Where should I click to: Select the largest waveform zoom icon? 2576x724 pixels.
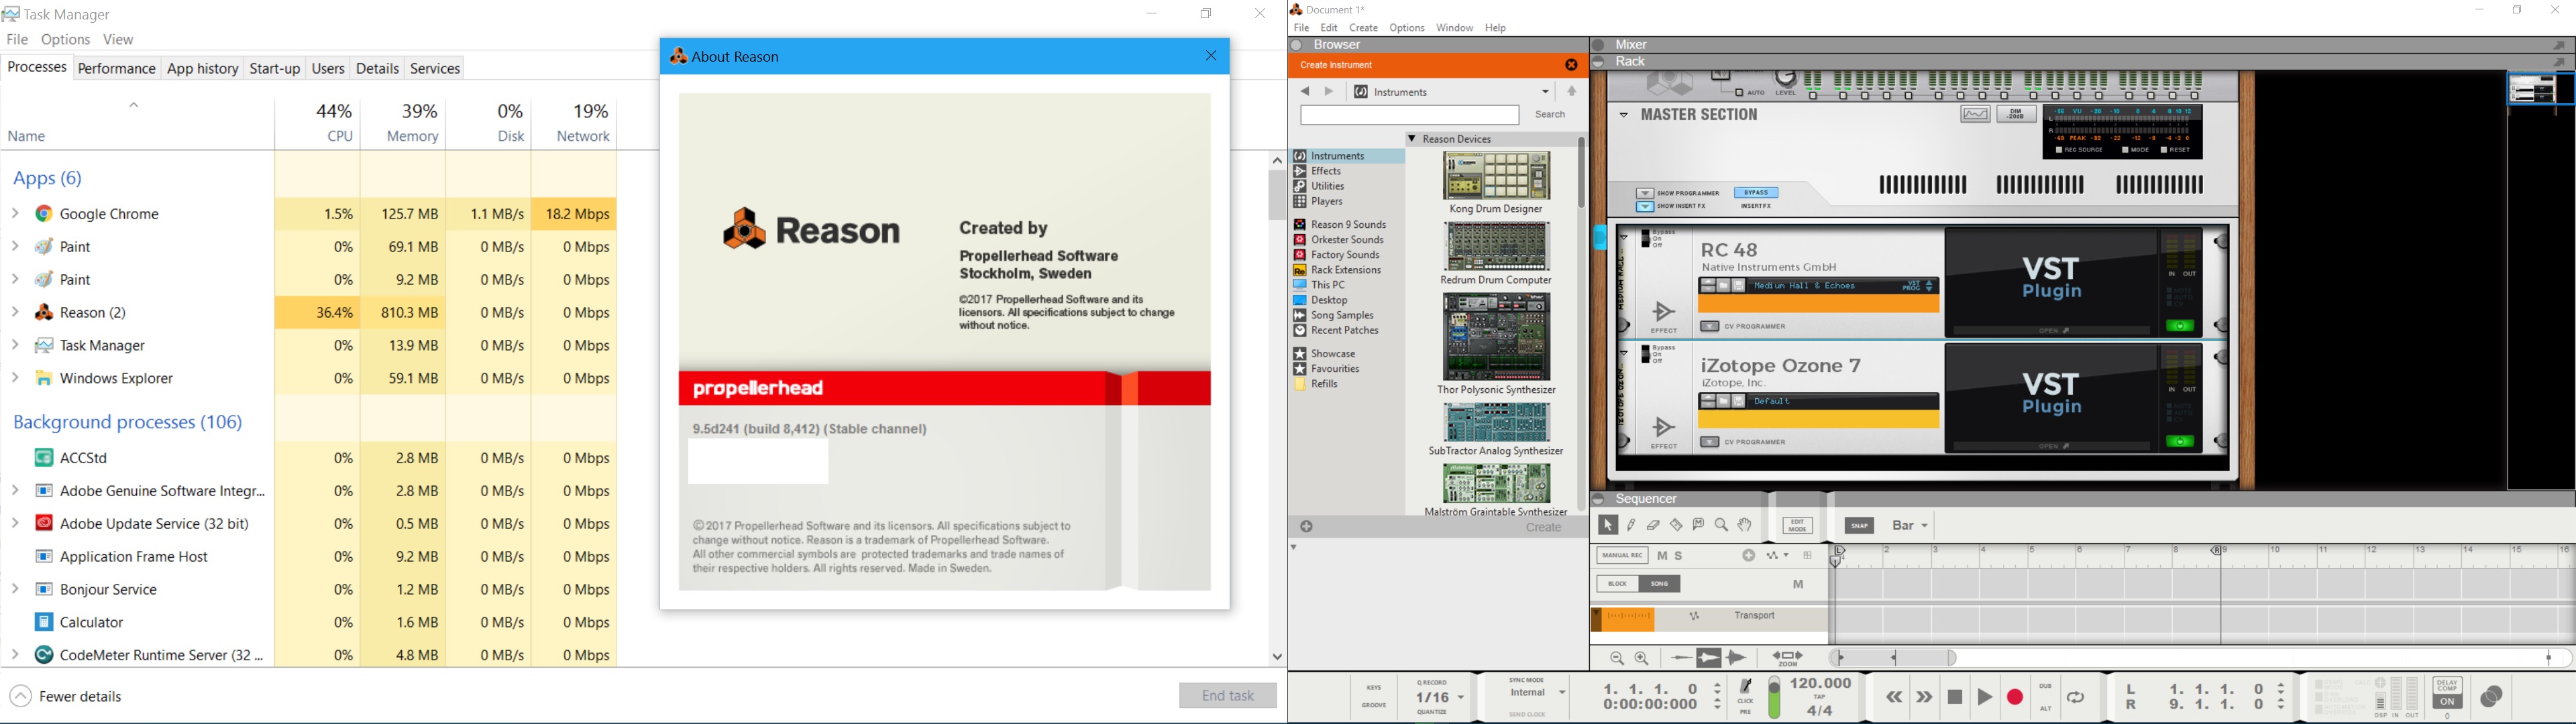[x=1737, y=658]
